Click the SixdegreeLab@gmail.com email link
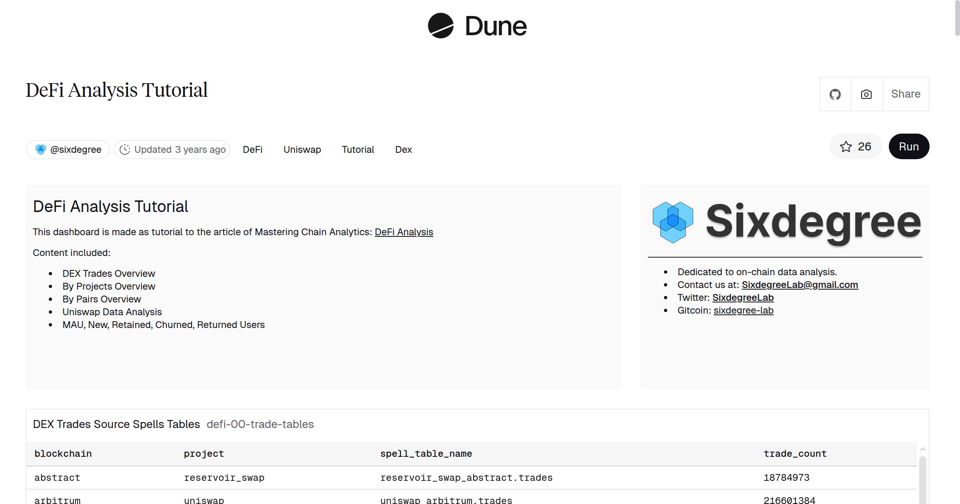960x504 pixels. 800,285
